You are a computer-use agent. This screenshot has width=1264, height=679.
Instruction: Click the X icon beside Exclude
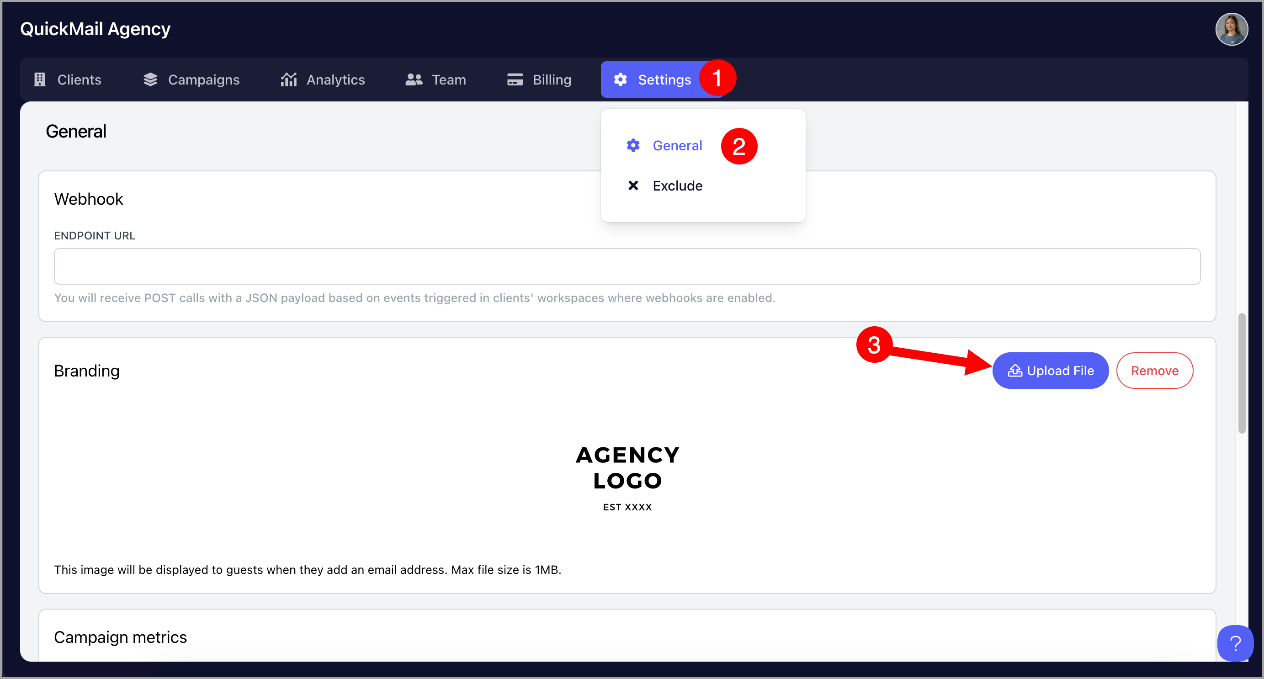[x=633, y=186]
